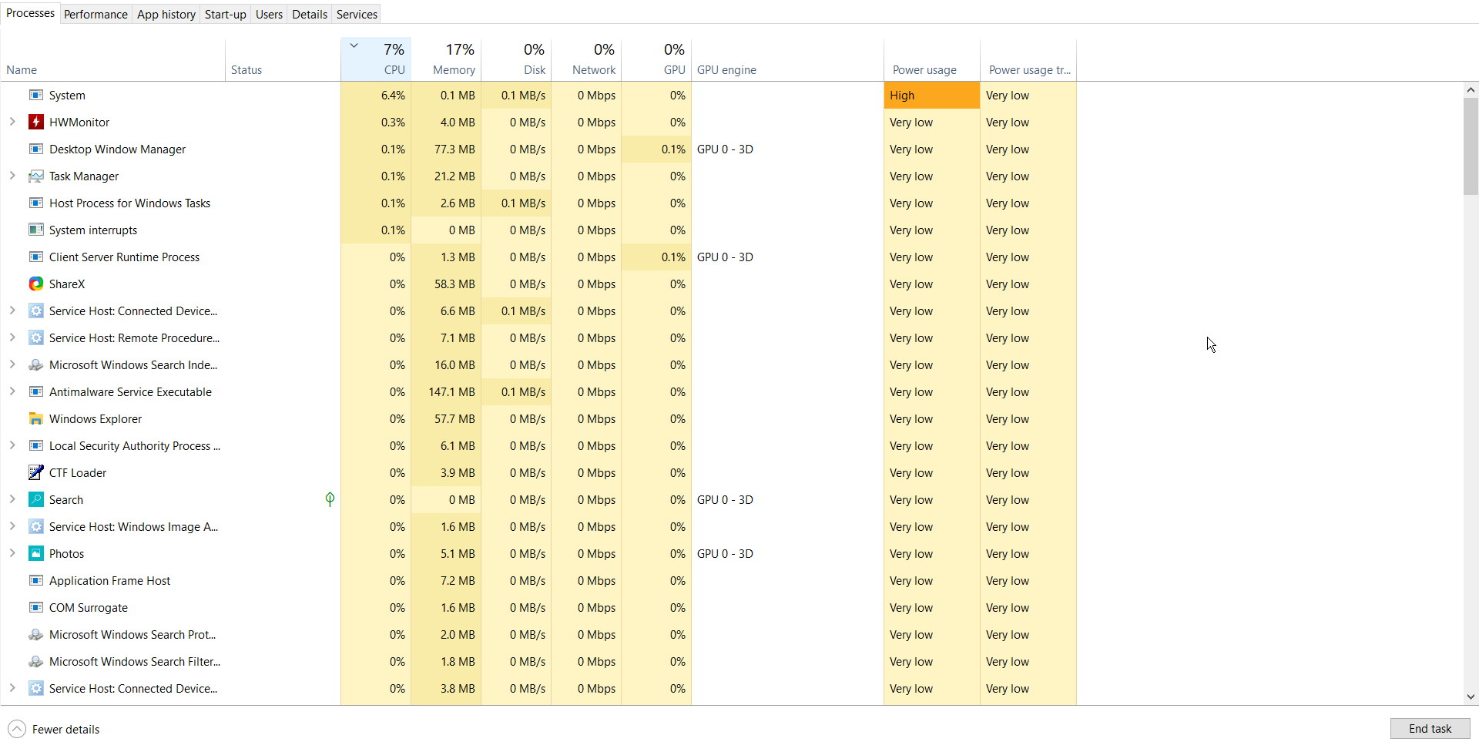Click the Service Host: Remote Procedure gear icon
The height and width of the screenshot is (752, 1479).
pos(36,337)
